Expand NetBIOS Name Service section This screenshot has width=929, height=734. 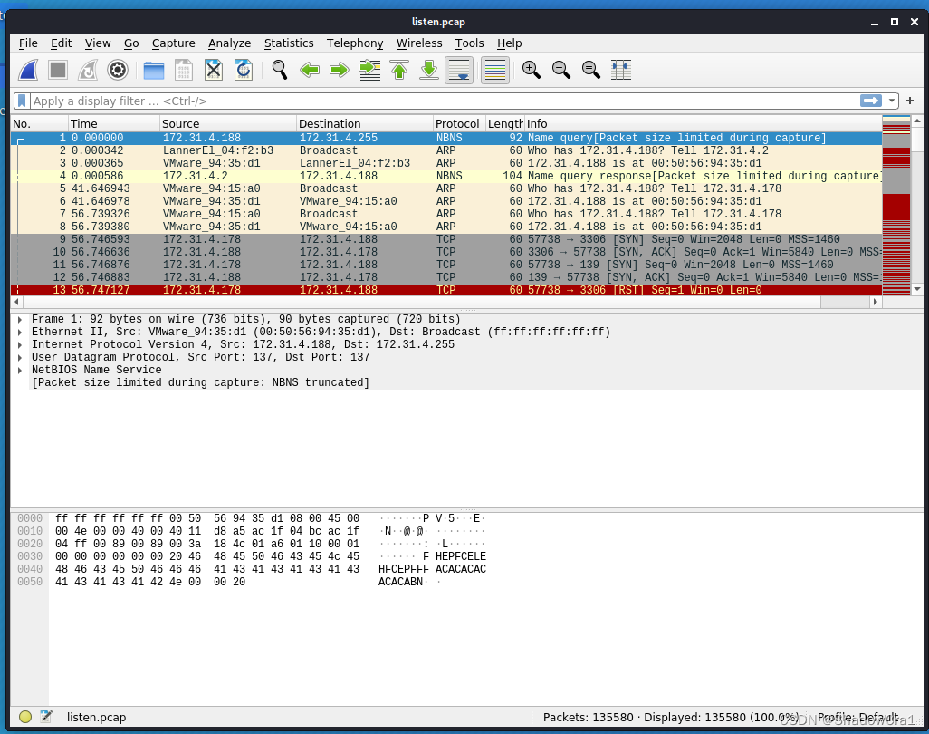tap(20, 370)
